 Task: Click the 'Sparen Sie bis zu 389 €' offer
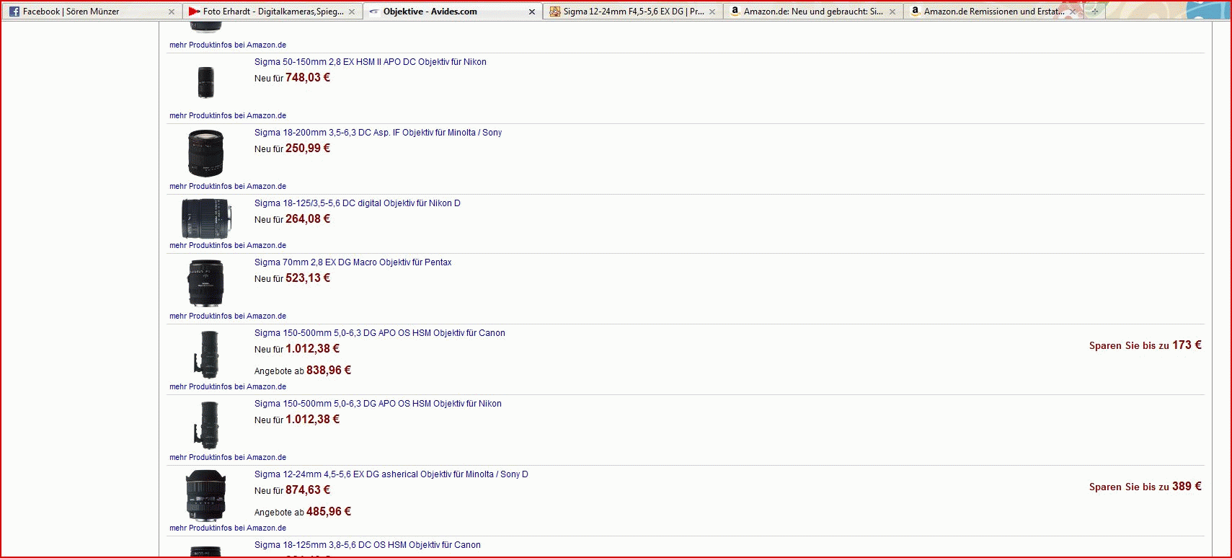pyautogui.click(x=1145, y=487)
